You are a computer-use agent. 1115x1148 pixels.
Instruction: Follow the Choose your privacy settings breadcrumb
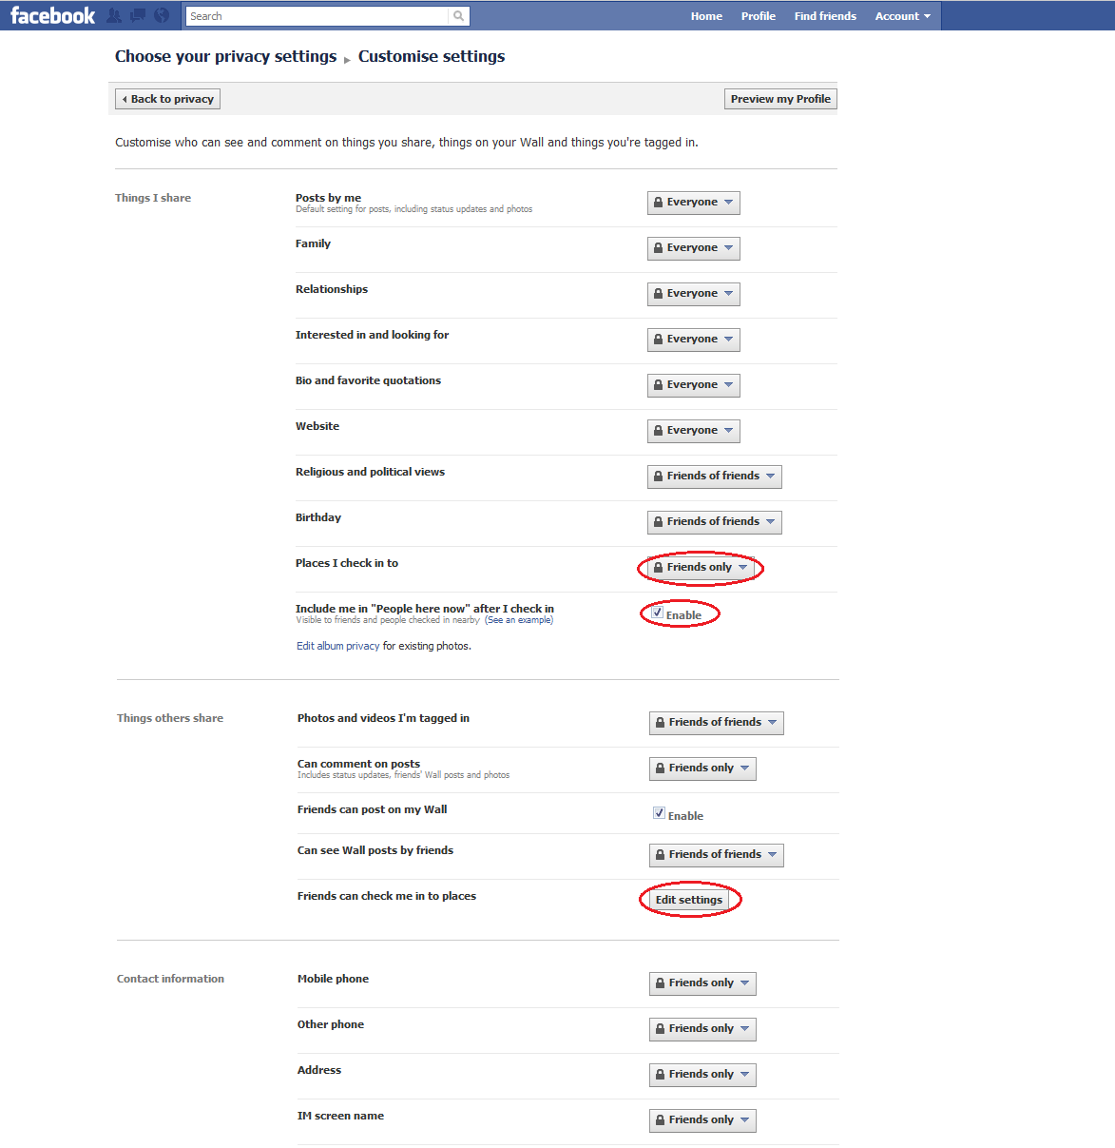(x=225, y=56)
